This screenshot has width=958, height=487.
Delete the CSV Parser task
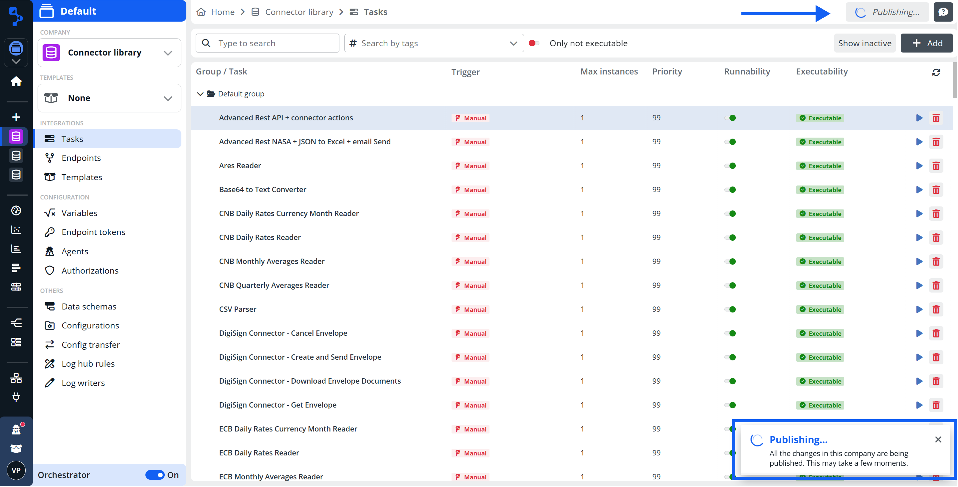(936, 309)
